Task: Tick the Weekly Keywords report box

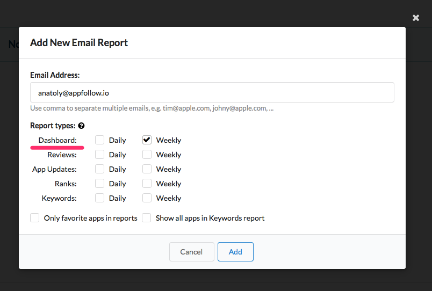Action: pyautogui.click(x=147, y=198)
